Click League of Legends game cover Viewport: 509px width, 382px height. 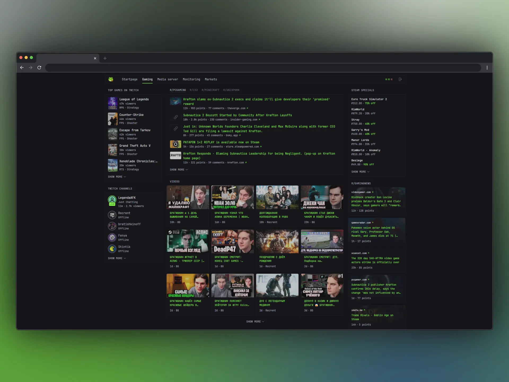[x=112, y=103]
